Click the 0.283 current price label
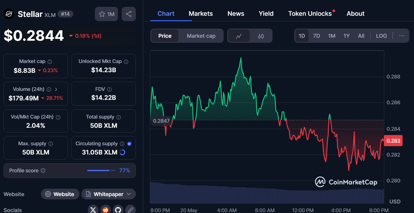The width and height of the screenshot is (414, 213). 393,141
